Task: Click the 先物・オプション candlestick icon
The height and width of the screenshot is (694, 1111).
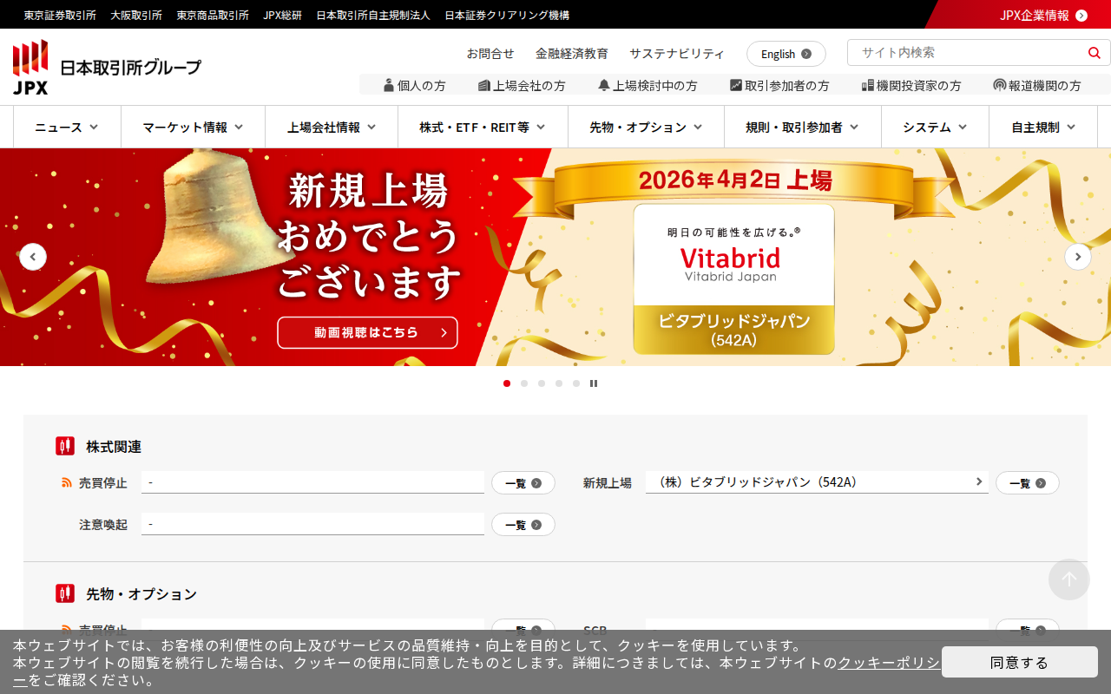Action: [65, 593]
